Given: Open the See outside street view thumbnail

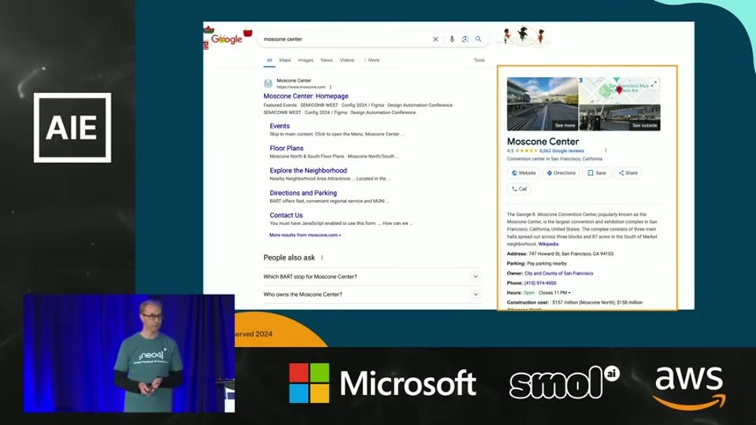Looking at the screenshot, I should click(x=620, y=118).
